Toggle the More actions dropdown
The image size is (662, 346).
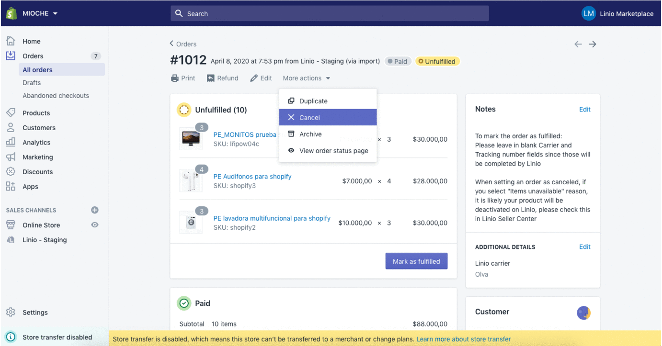307,78
